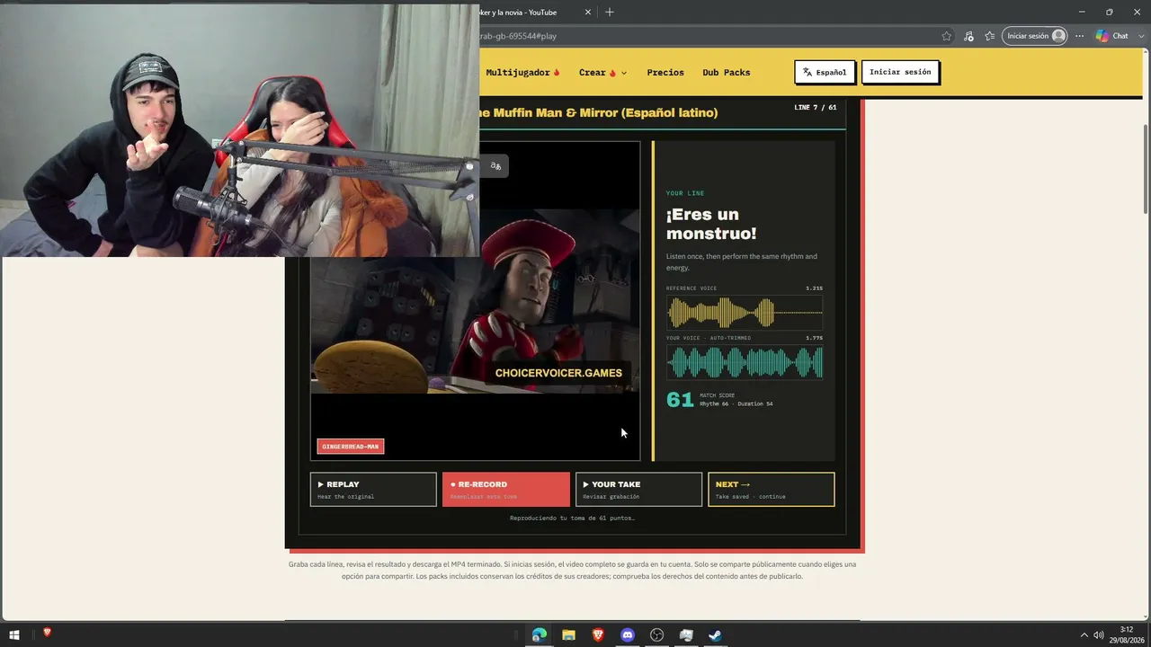Click the '¡Eres un monstruo!' line text
The width and height of the screenshot is (1151, 647).
(711, 224)
